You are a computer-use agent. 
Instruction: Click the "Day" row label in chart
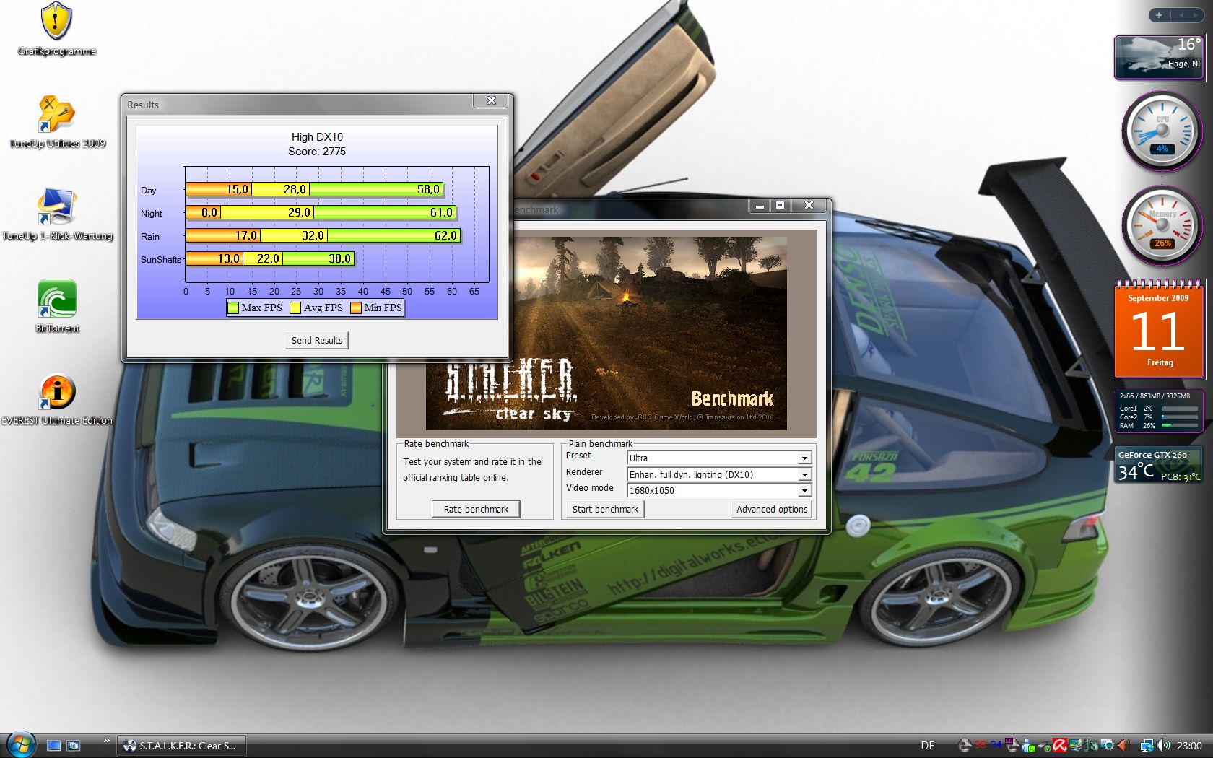[149, 191]
